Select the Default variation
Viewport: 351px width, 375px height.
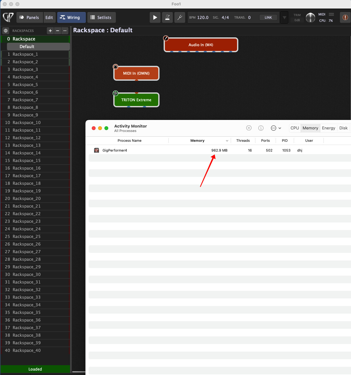(38, 47)
